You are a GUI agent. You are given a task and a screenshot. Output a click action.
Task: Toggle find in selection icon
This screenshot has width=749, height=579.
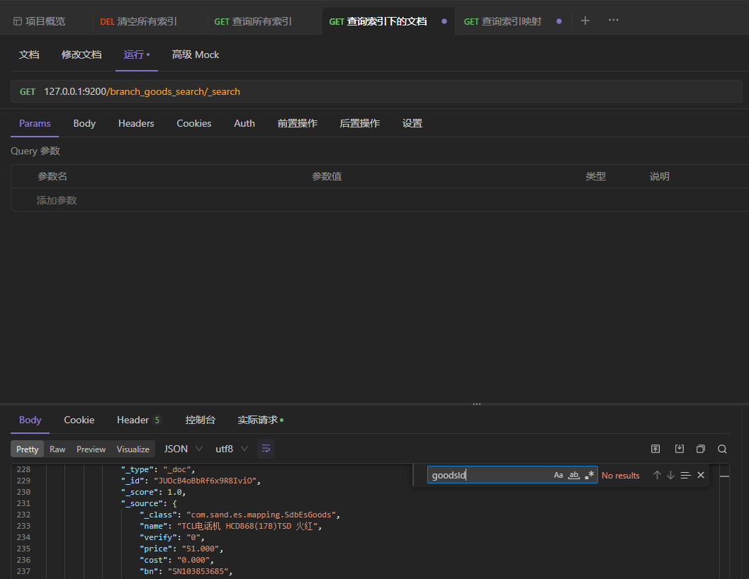(x=685, y=475)
